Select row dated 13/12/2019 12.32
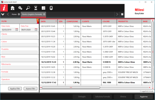 point(95,77)
